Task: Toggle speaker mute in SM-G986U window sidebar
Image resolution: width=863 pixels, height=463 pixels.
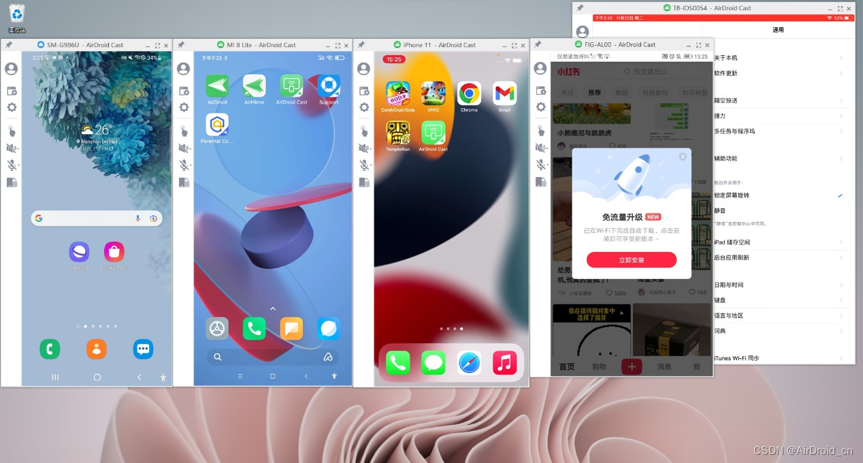Action: 12,148
